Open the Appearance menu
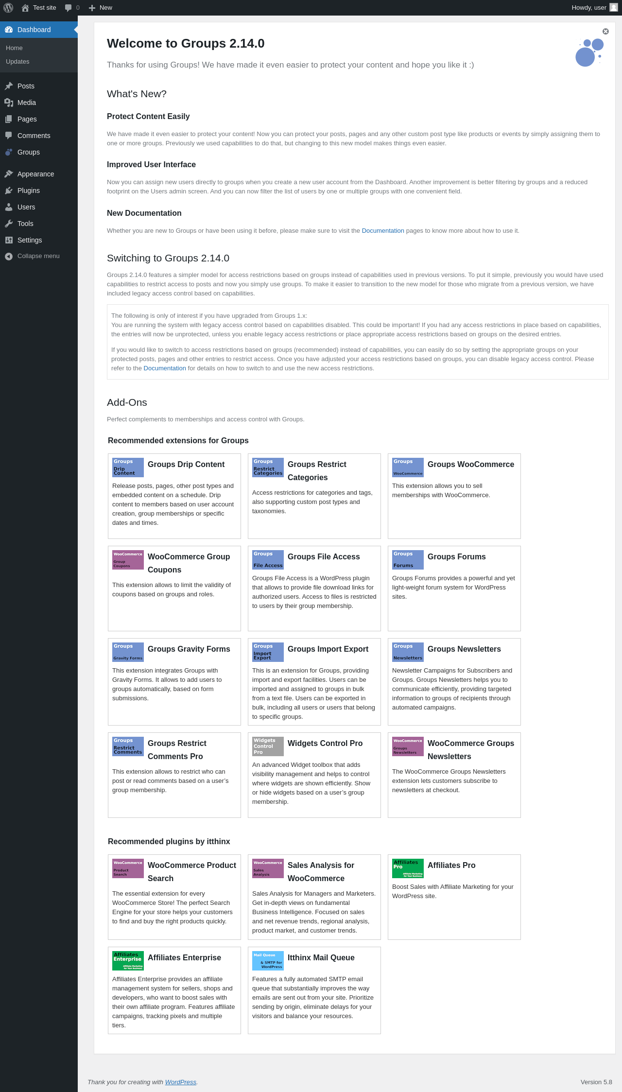Screen dimensions: 622x1092 39,174
